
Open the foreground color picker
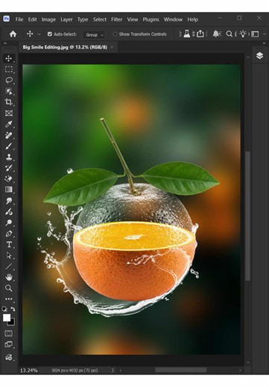[7, 318]
